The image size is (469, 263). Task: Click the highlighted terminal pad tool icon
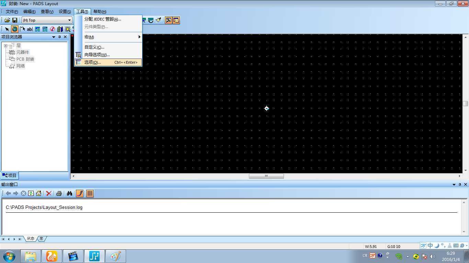[14, 29]
